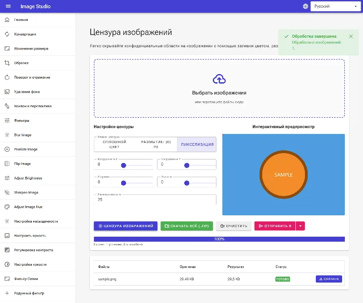
Task: Open Flip Image tool
Action: [x=38, y=164]
